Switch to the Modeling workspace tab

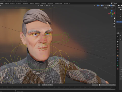[x=7, y=4]
